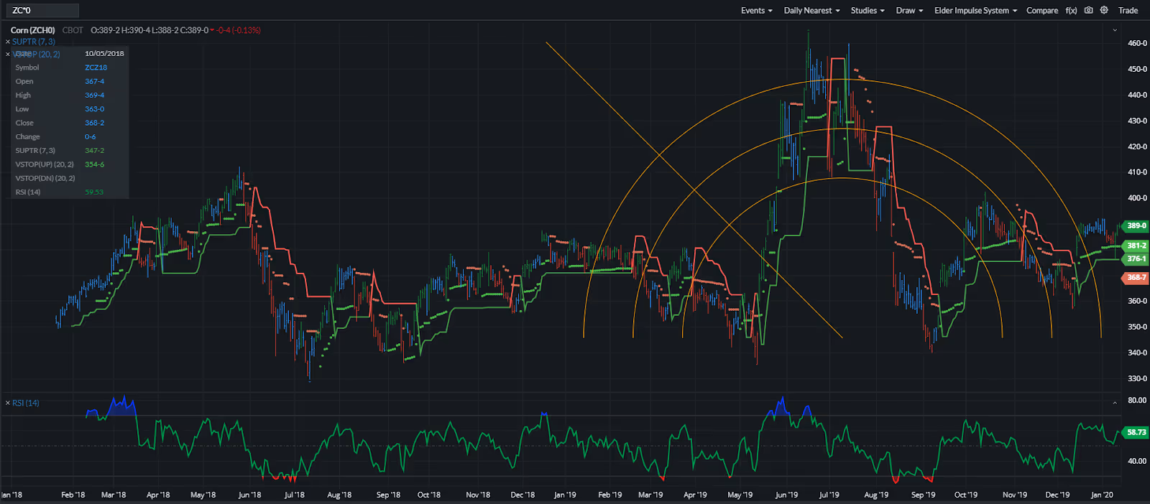Click the 381-2 green price tag
Viewport: 1150px width, 504px height.
tap(1135, 246)
